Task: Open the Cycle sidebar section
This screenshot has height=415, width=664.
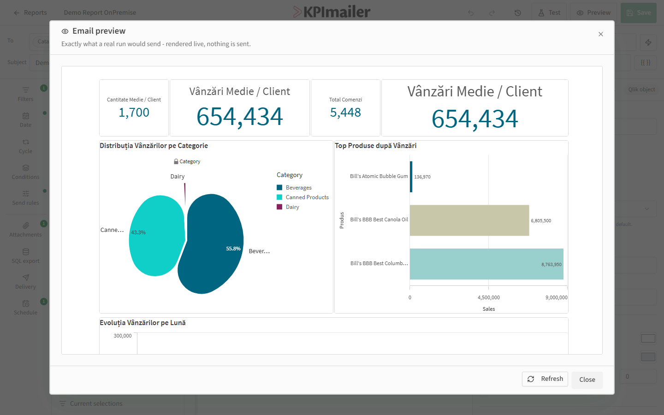Action: tap(26, 146)
